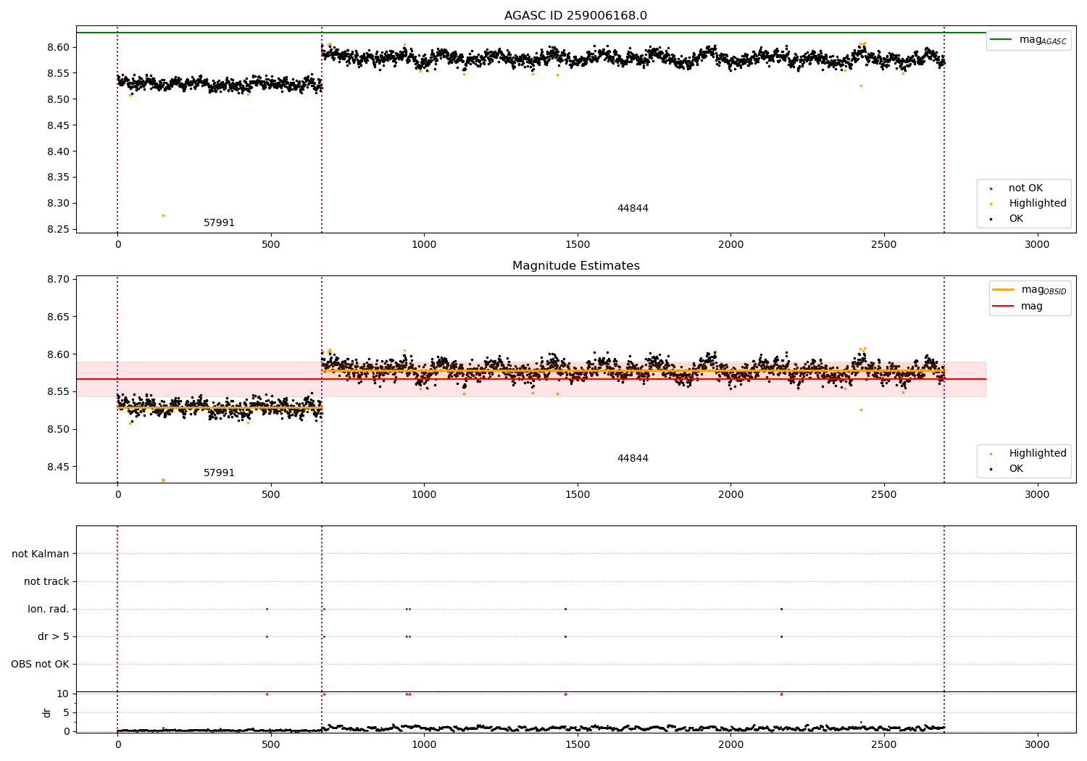Screen dimensions: 1087x761
Task: Click obsid label '57991' in Magnitude Estimates plot
Action: click(x=219, y=473)
